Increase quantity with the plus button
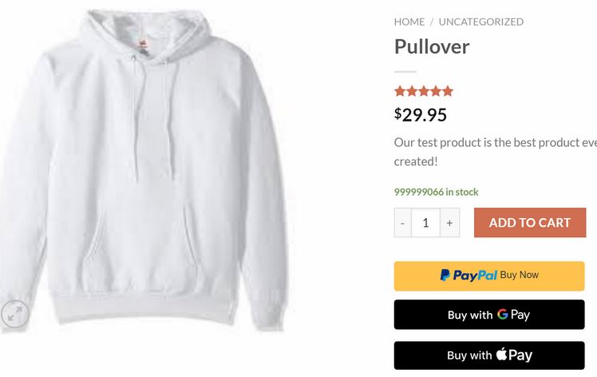The width and height of the screenshot is (597, 377). (x=449, y=223)
